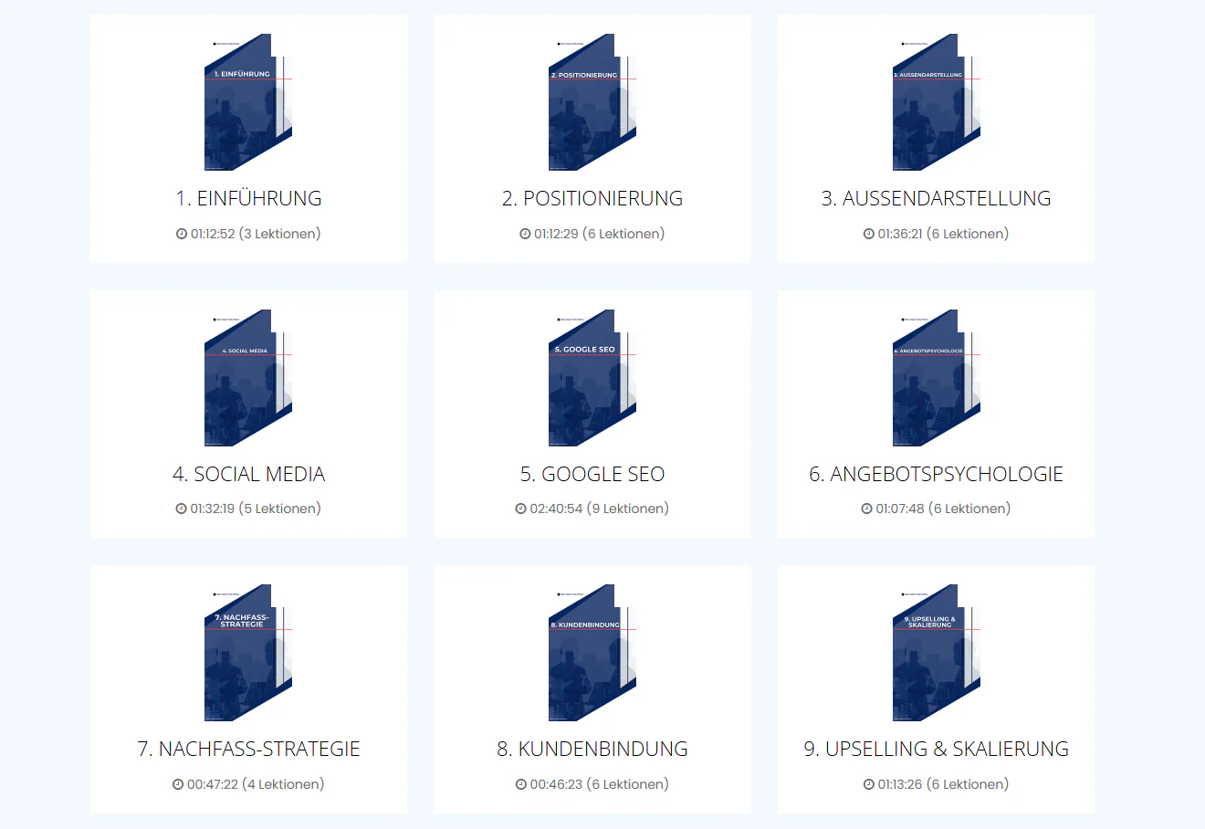Select the 3. AUSSENDARSTELLUNG book cover
Image resolution: width=1205 pixels, height=829 pixels.
tap(936, 102)
